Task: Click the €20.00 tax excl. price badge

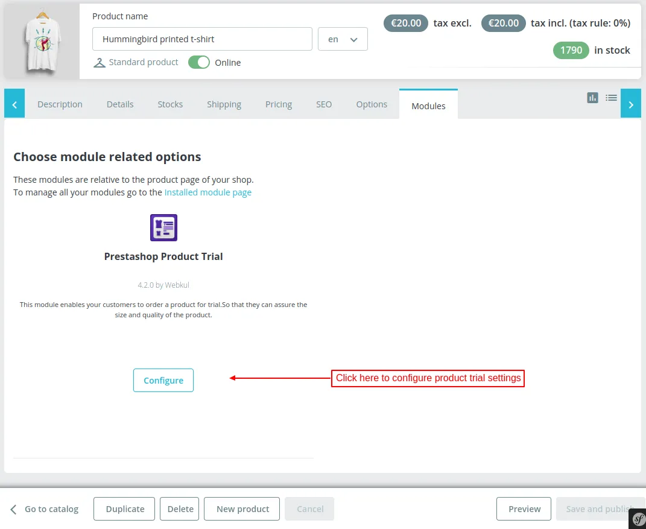Action: (x=406, y=23)
